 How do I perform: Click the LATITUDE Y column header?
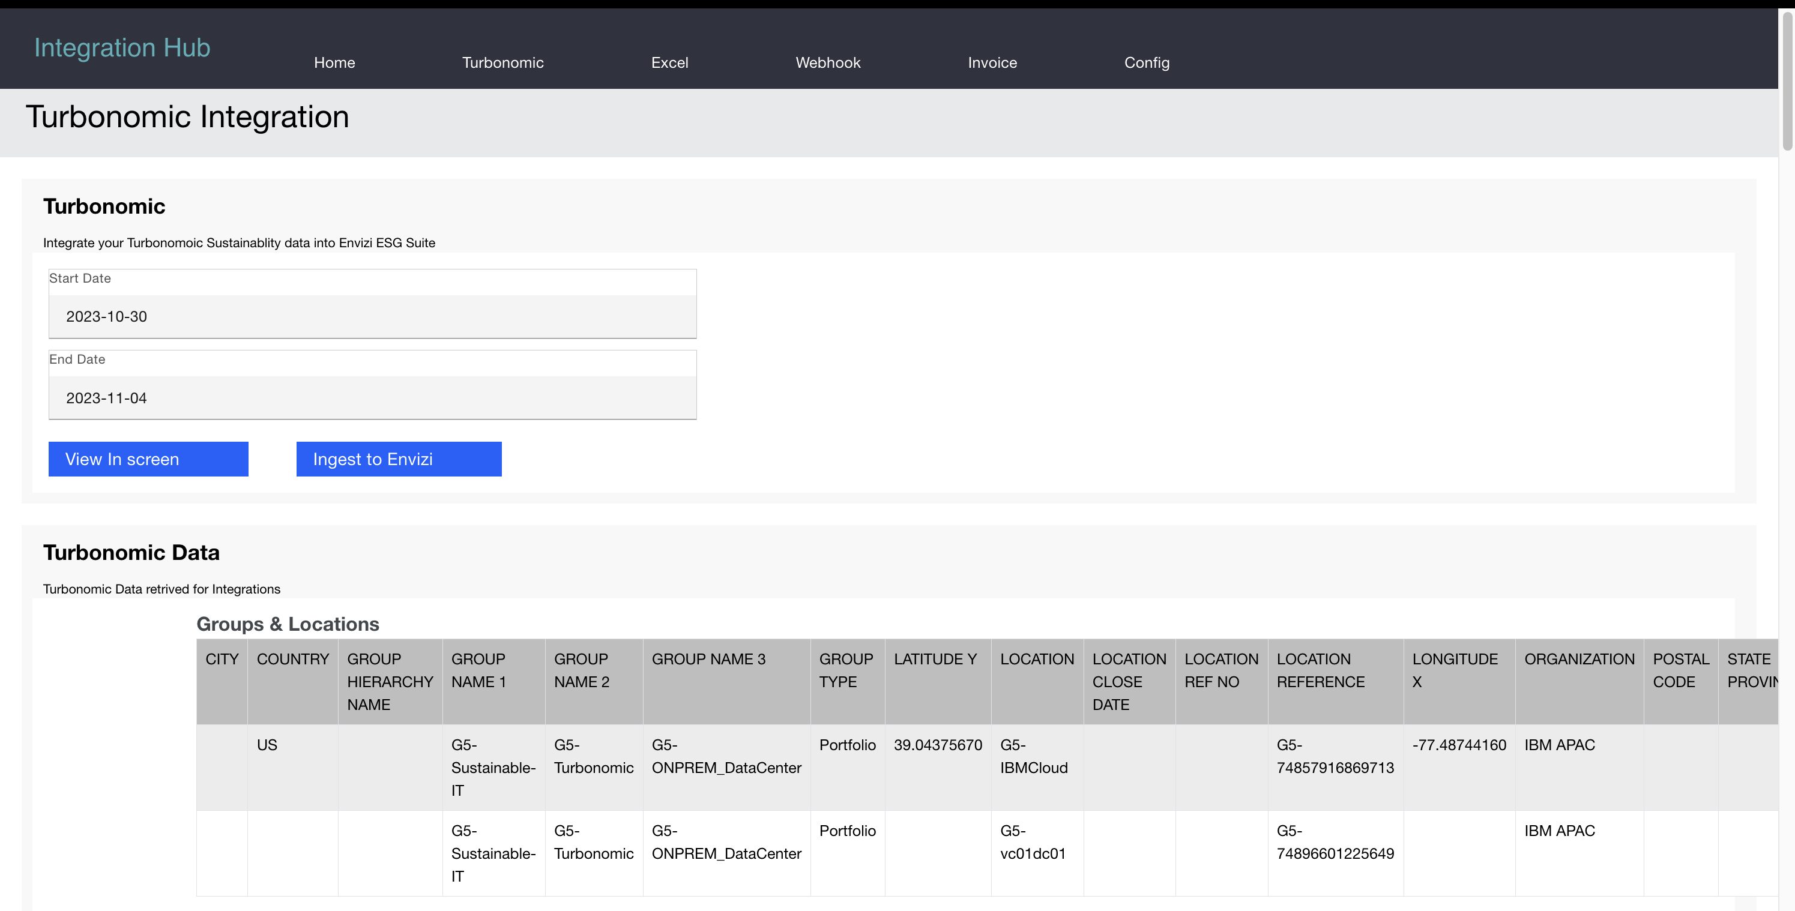[x=935, y=659]
